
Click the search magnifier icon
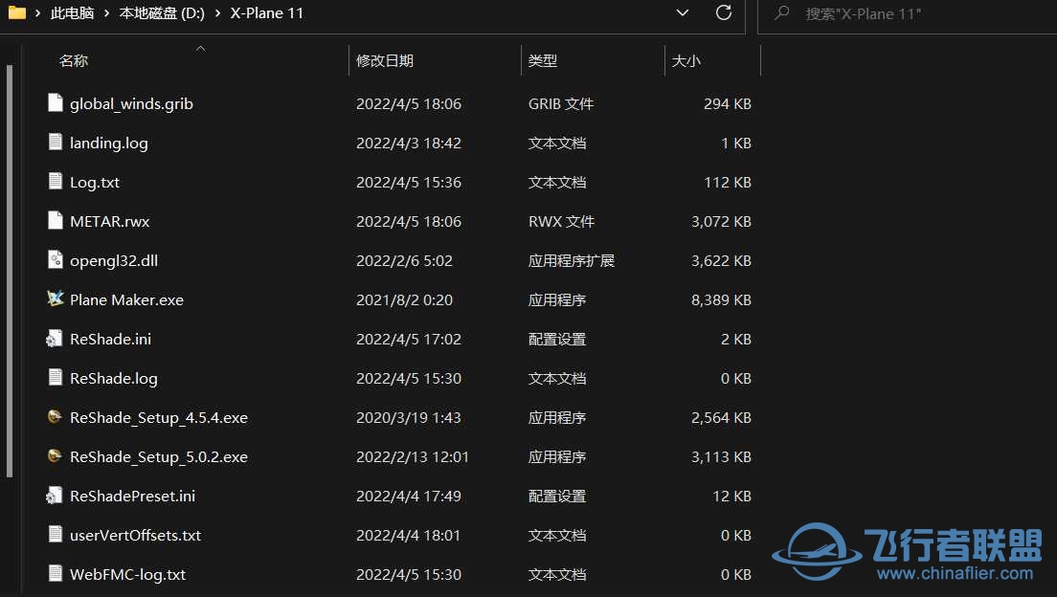(x=781, y=12)
